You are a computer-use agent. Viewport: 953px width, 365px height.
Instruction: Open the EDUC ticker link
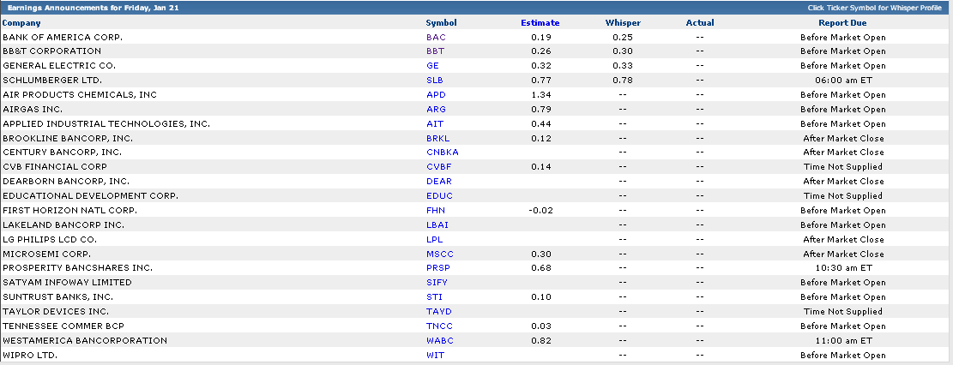(439, 196)
